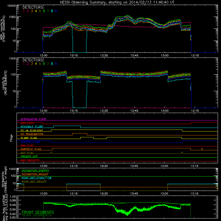Click the GAP_FLAG label

[x=27, y=123]
